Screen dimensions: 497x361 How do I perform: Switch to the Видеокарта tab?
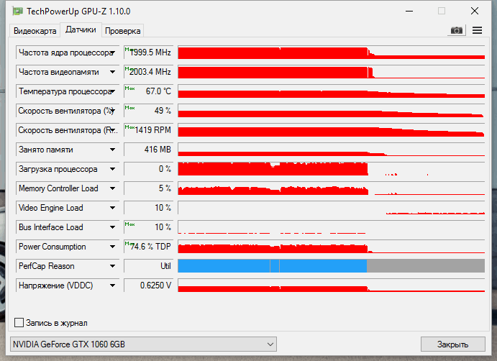coord(35,31)
